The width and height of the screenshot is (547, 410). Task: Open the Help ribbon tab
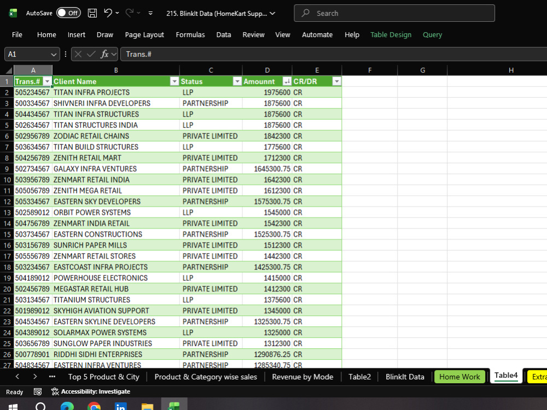click(352, 35)
